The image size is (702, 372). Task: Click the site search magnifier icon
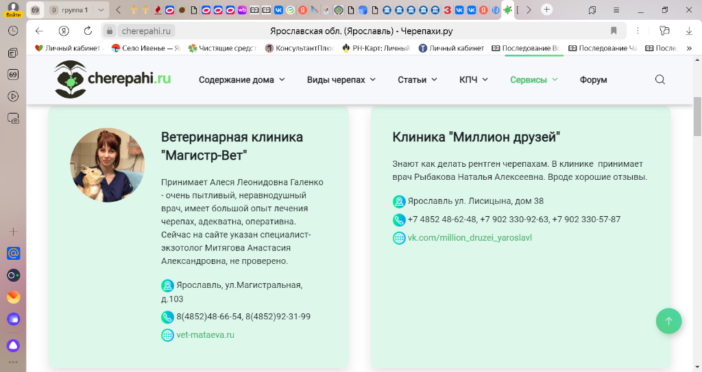coord(660,79)
